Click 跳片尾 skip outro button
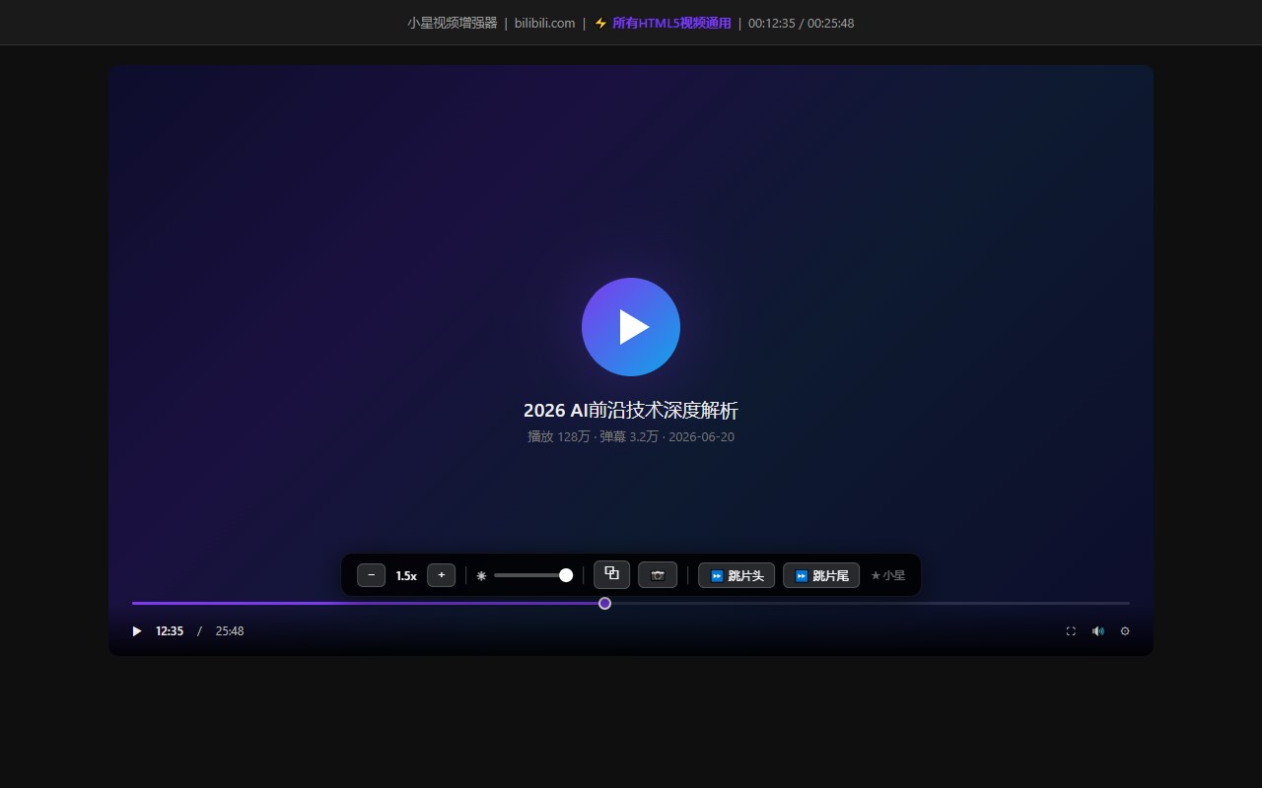Screen dimensions: 1262x788 [821, 575]
